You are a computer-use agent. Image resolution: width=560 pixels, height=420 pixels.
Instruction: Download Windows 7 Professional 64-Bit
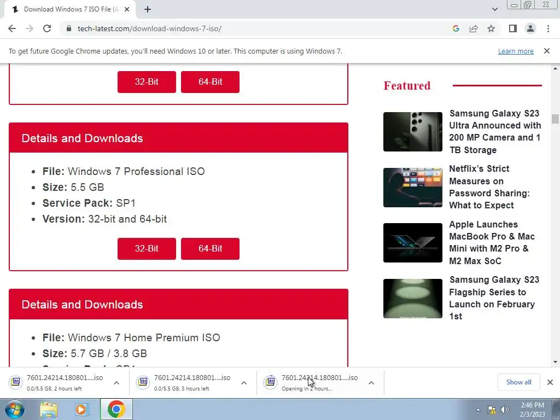tap(211, 249)
